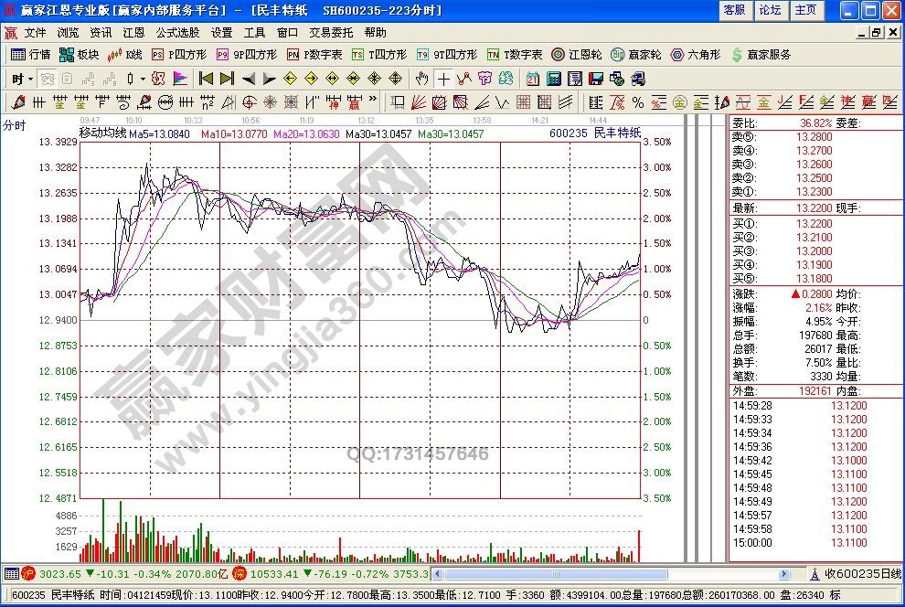The width and height of the screenshot is (905, 607).
Task: Open the calculator tool icon
Action: (x=553, y=79)
